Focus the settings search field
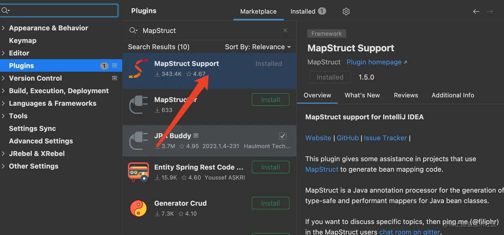Image resolution: width=504 pixels, height=235 pixels. [59, 11]
